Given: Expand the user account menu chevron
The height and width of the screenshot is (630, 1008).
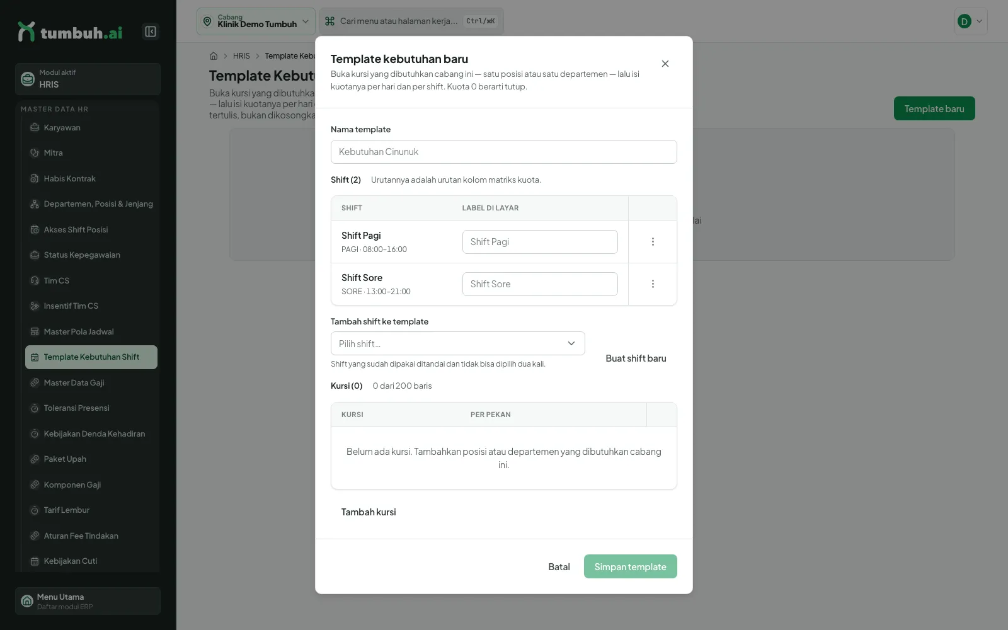Looking at the screenshot, I should click(979, 21).
